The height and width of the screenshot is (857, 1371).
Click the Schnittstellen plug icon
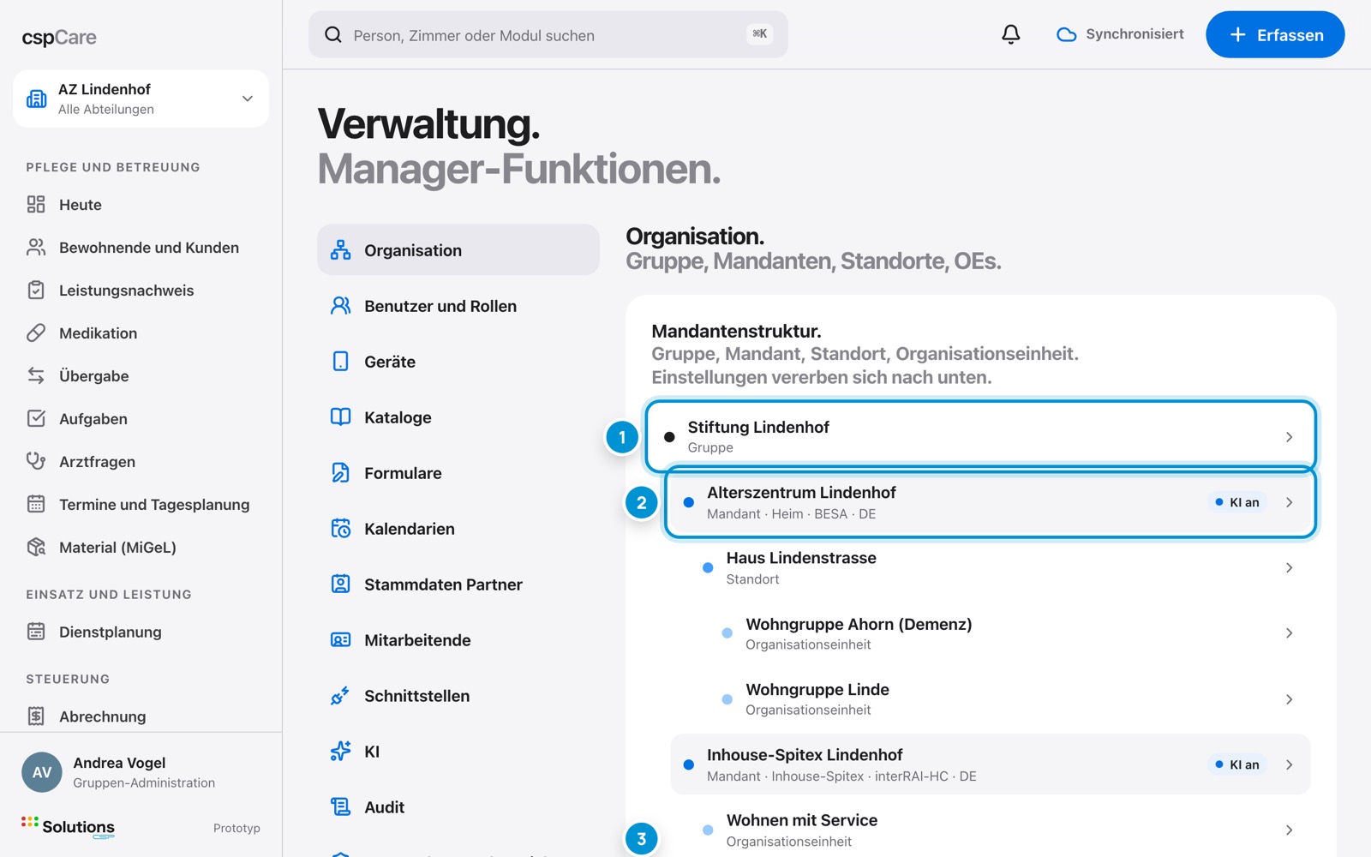(x=340, y=695)
